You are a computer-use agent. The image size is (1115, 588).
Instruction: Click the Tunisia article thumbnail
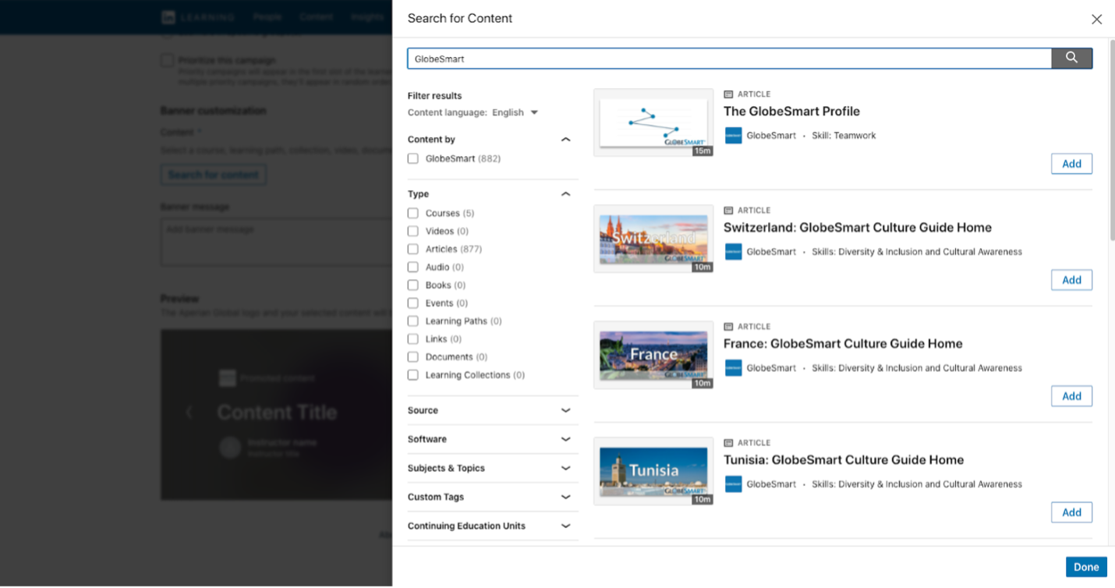click(653, 471)
